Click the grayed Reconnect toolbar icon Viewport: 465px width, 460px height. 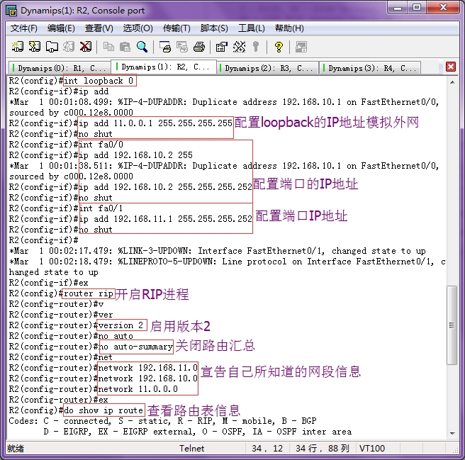point(69,47)
